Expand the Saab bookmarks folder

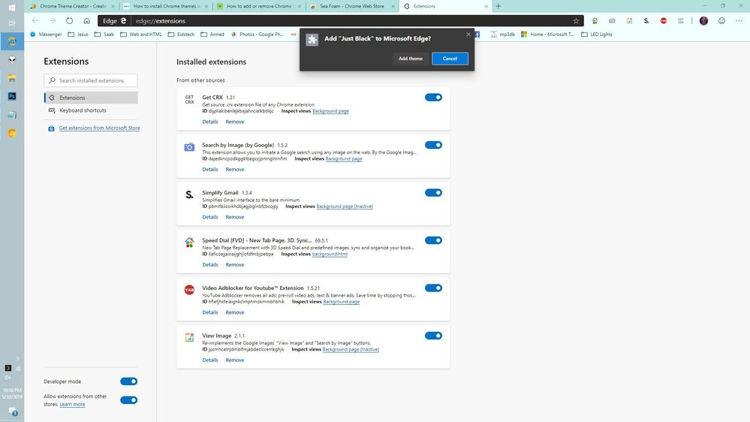coord(104,35)
